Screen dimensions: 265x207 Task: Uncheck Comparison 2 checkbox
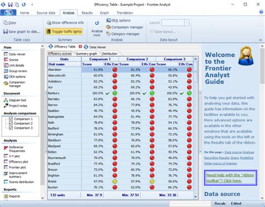coord(11,123)
